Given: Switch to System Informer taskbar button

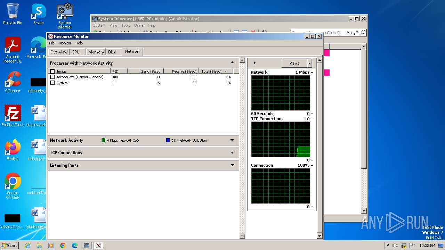Looking at the screenshot, I should pyautogui.click(x=87, y=245).
